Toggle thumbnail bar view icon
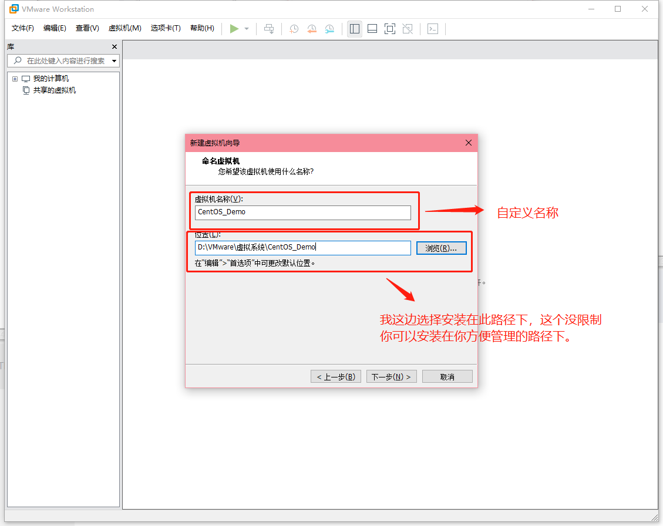 [372, 29]
